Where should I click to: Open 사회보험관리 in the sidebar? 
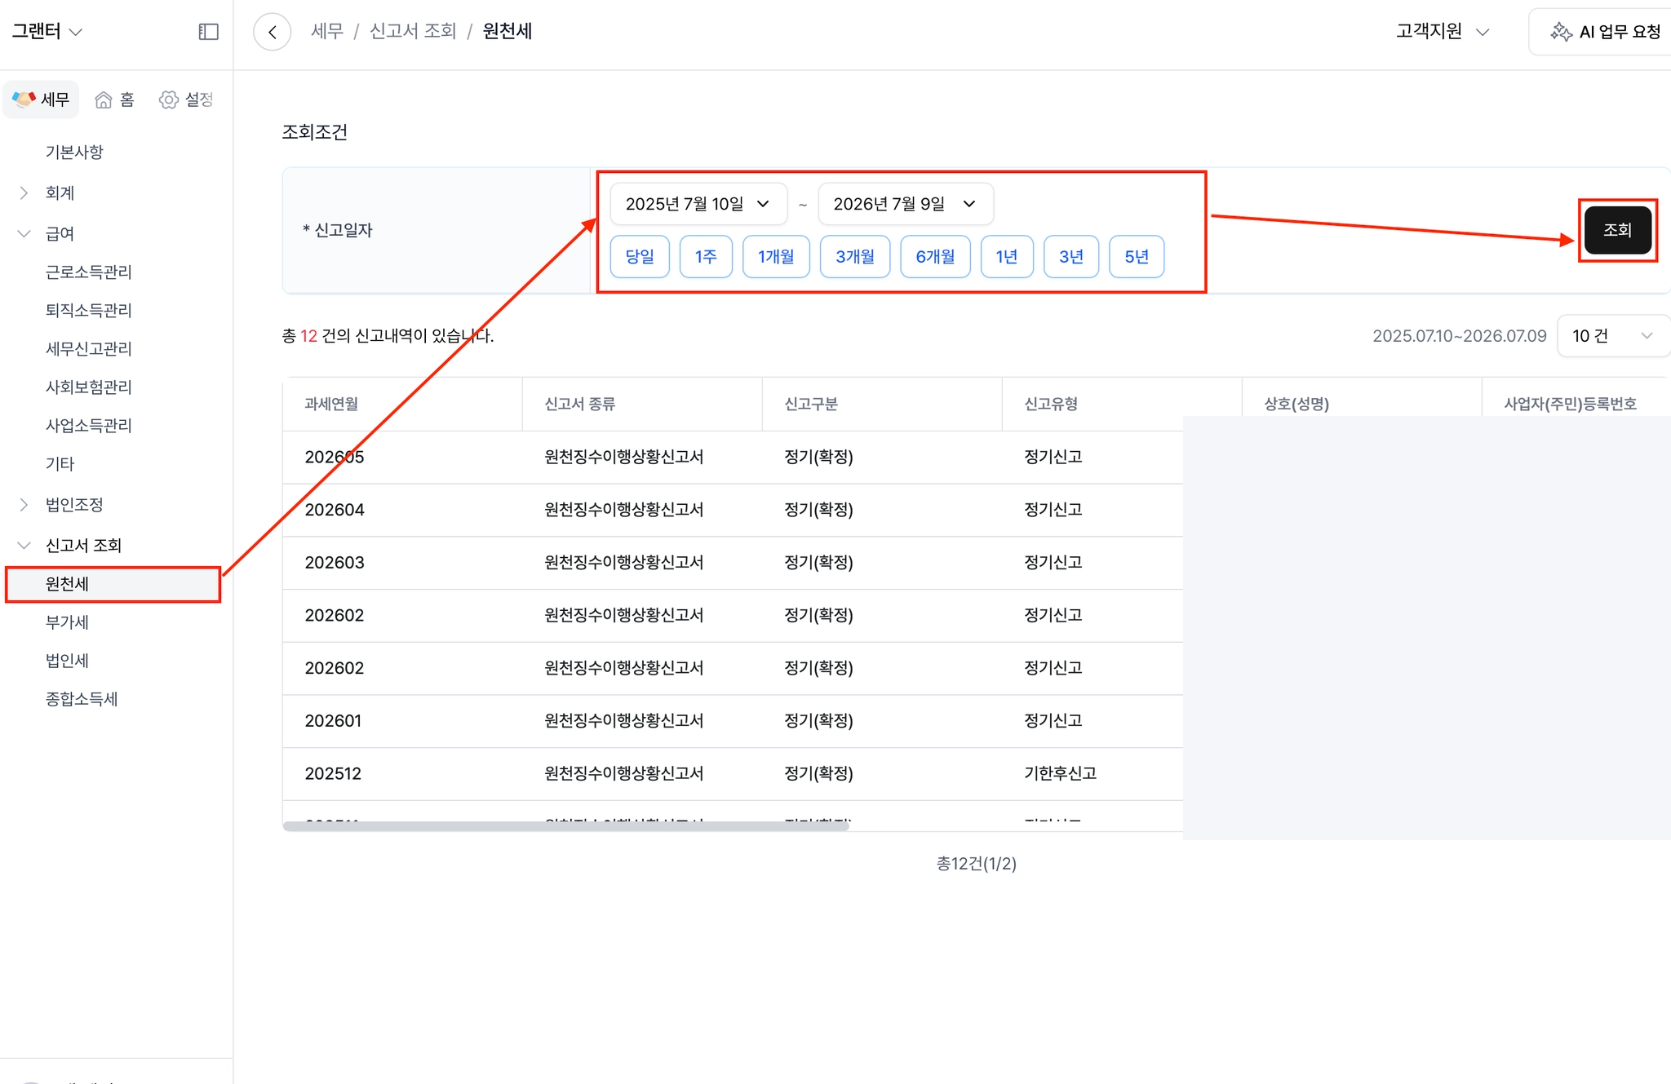(88, 387)
